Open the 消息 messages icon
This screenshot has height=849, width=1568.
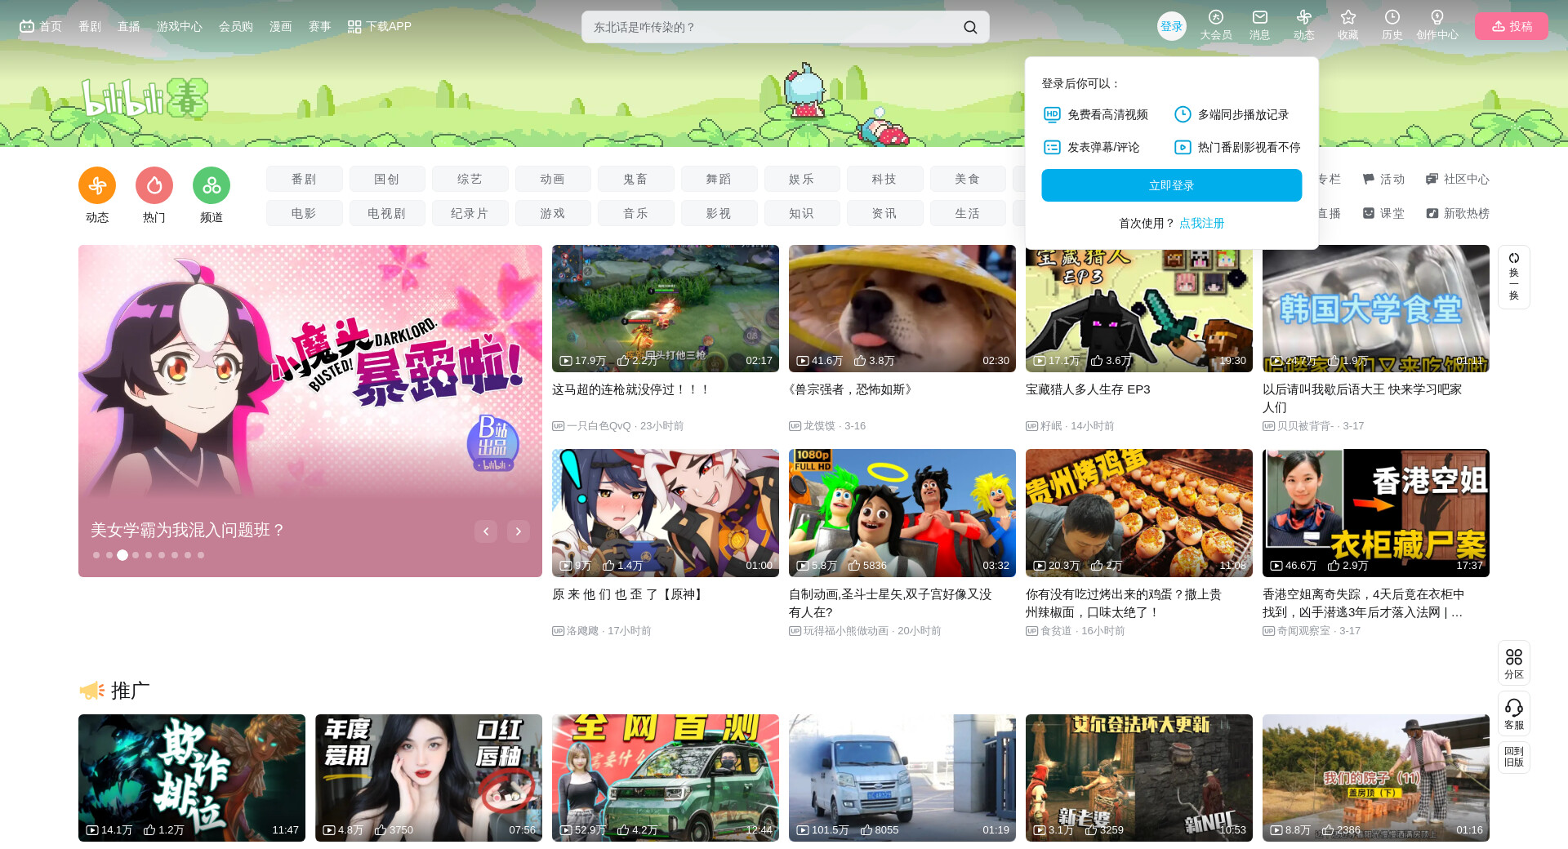[1260, 25]
